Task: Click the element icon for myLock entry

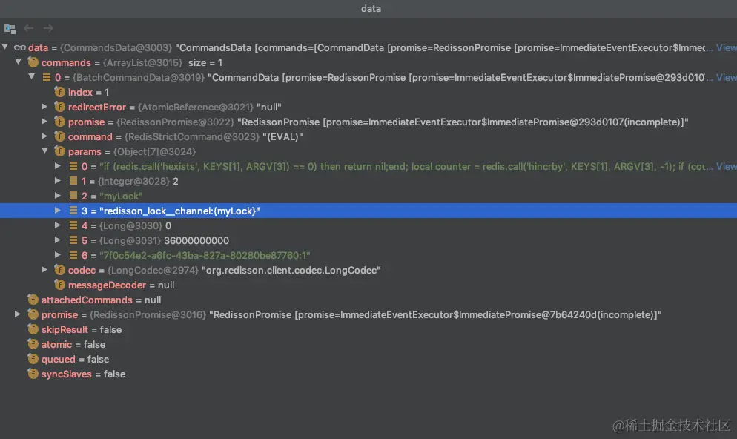Action: tap(73, 196)
